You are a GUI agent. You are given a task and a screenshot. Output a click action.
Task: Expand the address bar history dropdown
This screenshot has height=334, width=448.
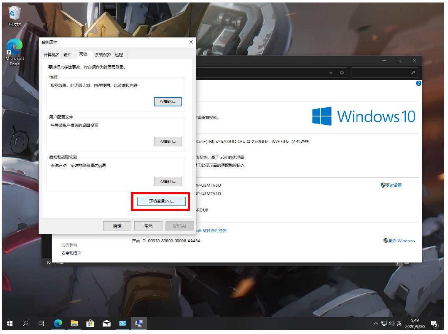point(331,72)
